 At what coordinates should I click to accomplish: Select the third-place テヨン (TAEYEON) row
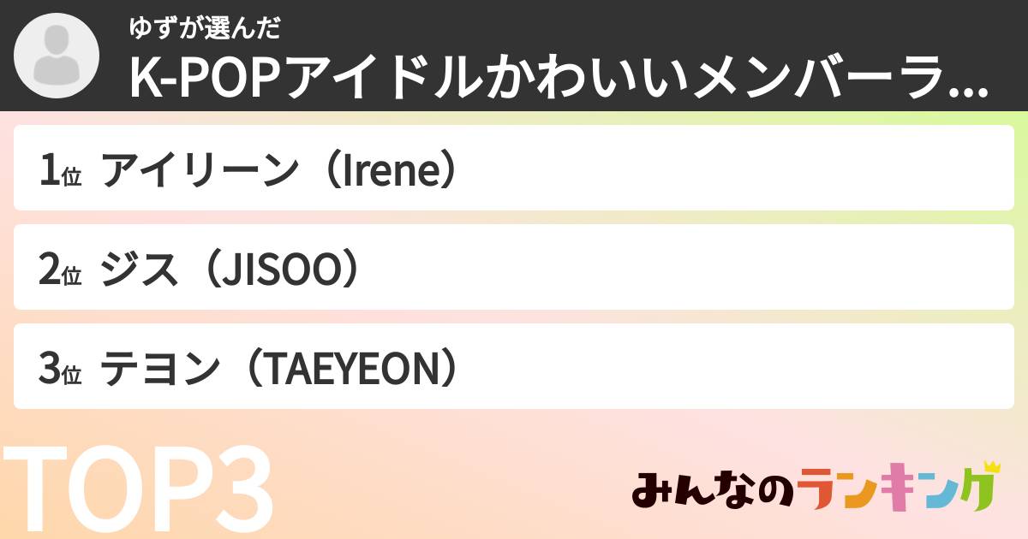pos(514,366)
